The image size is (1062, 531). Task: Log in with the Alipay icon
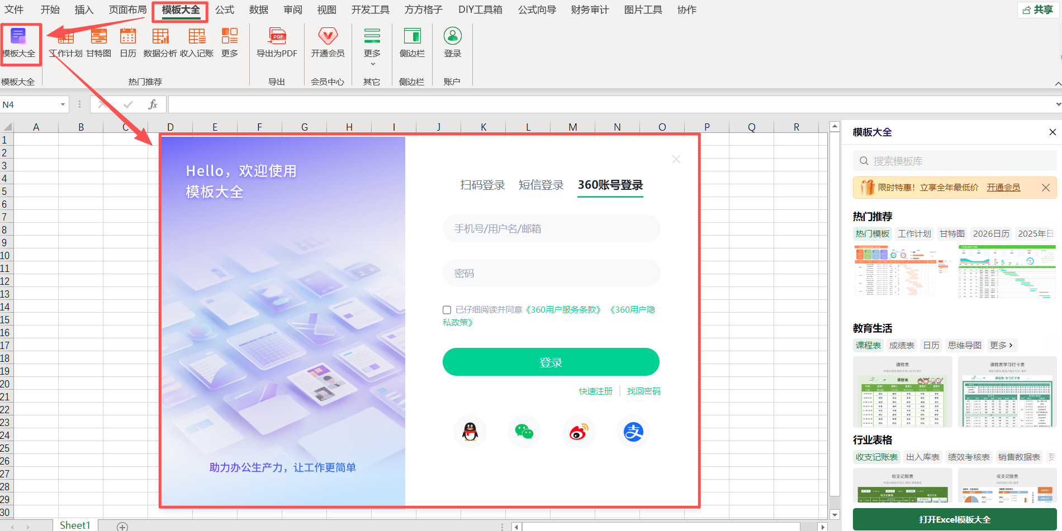click(633, 431)
